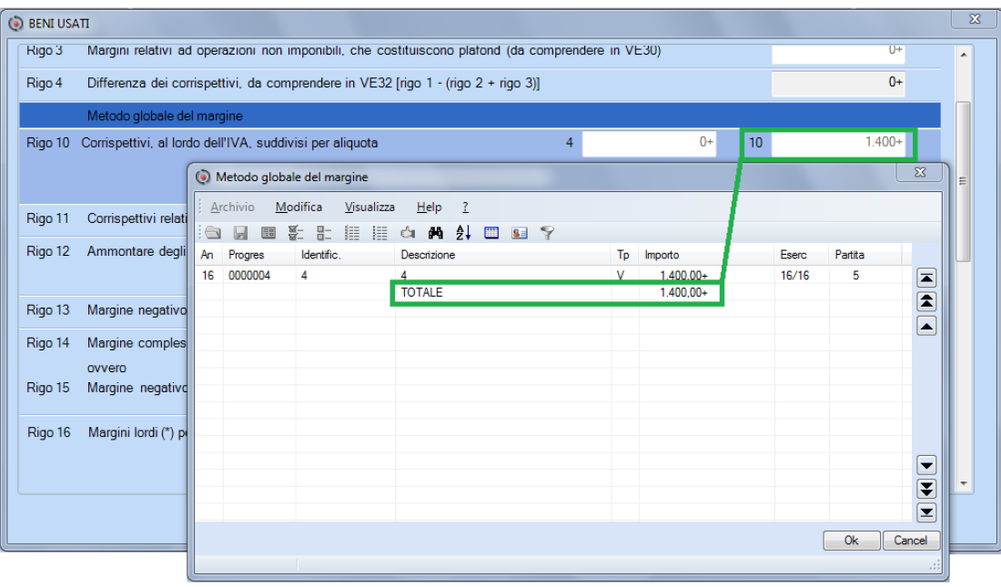Viewport: 1001px width, 587px height.
Task: Click the Rigo 10 column 4 amount field
Action: pos(649,143)
